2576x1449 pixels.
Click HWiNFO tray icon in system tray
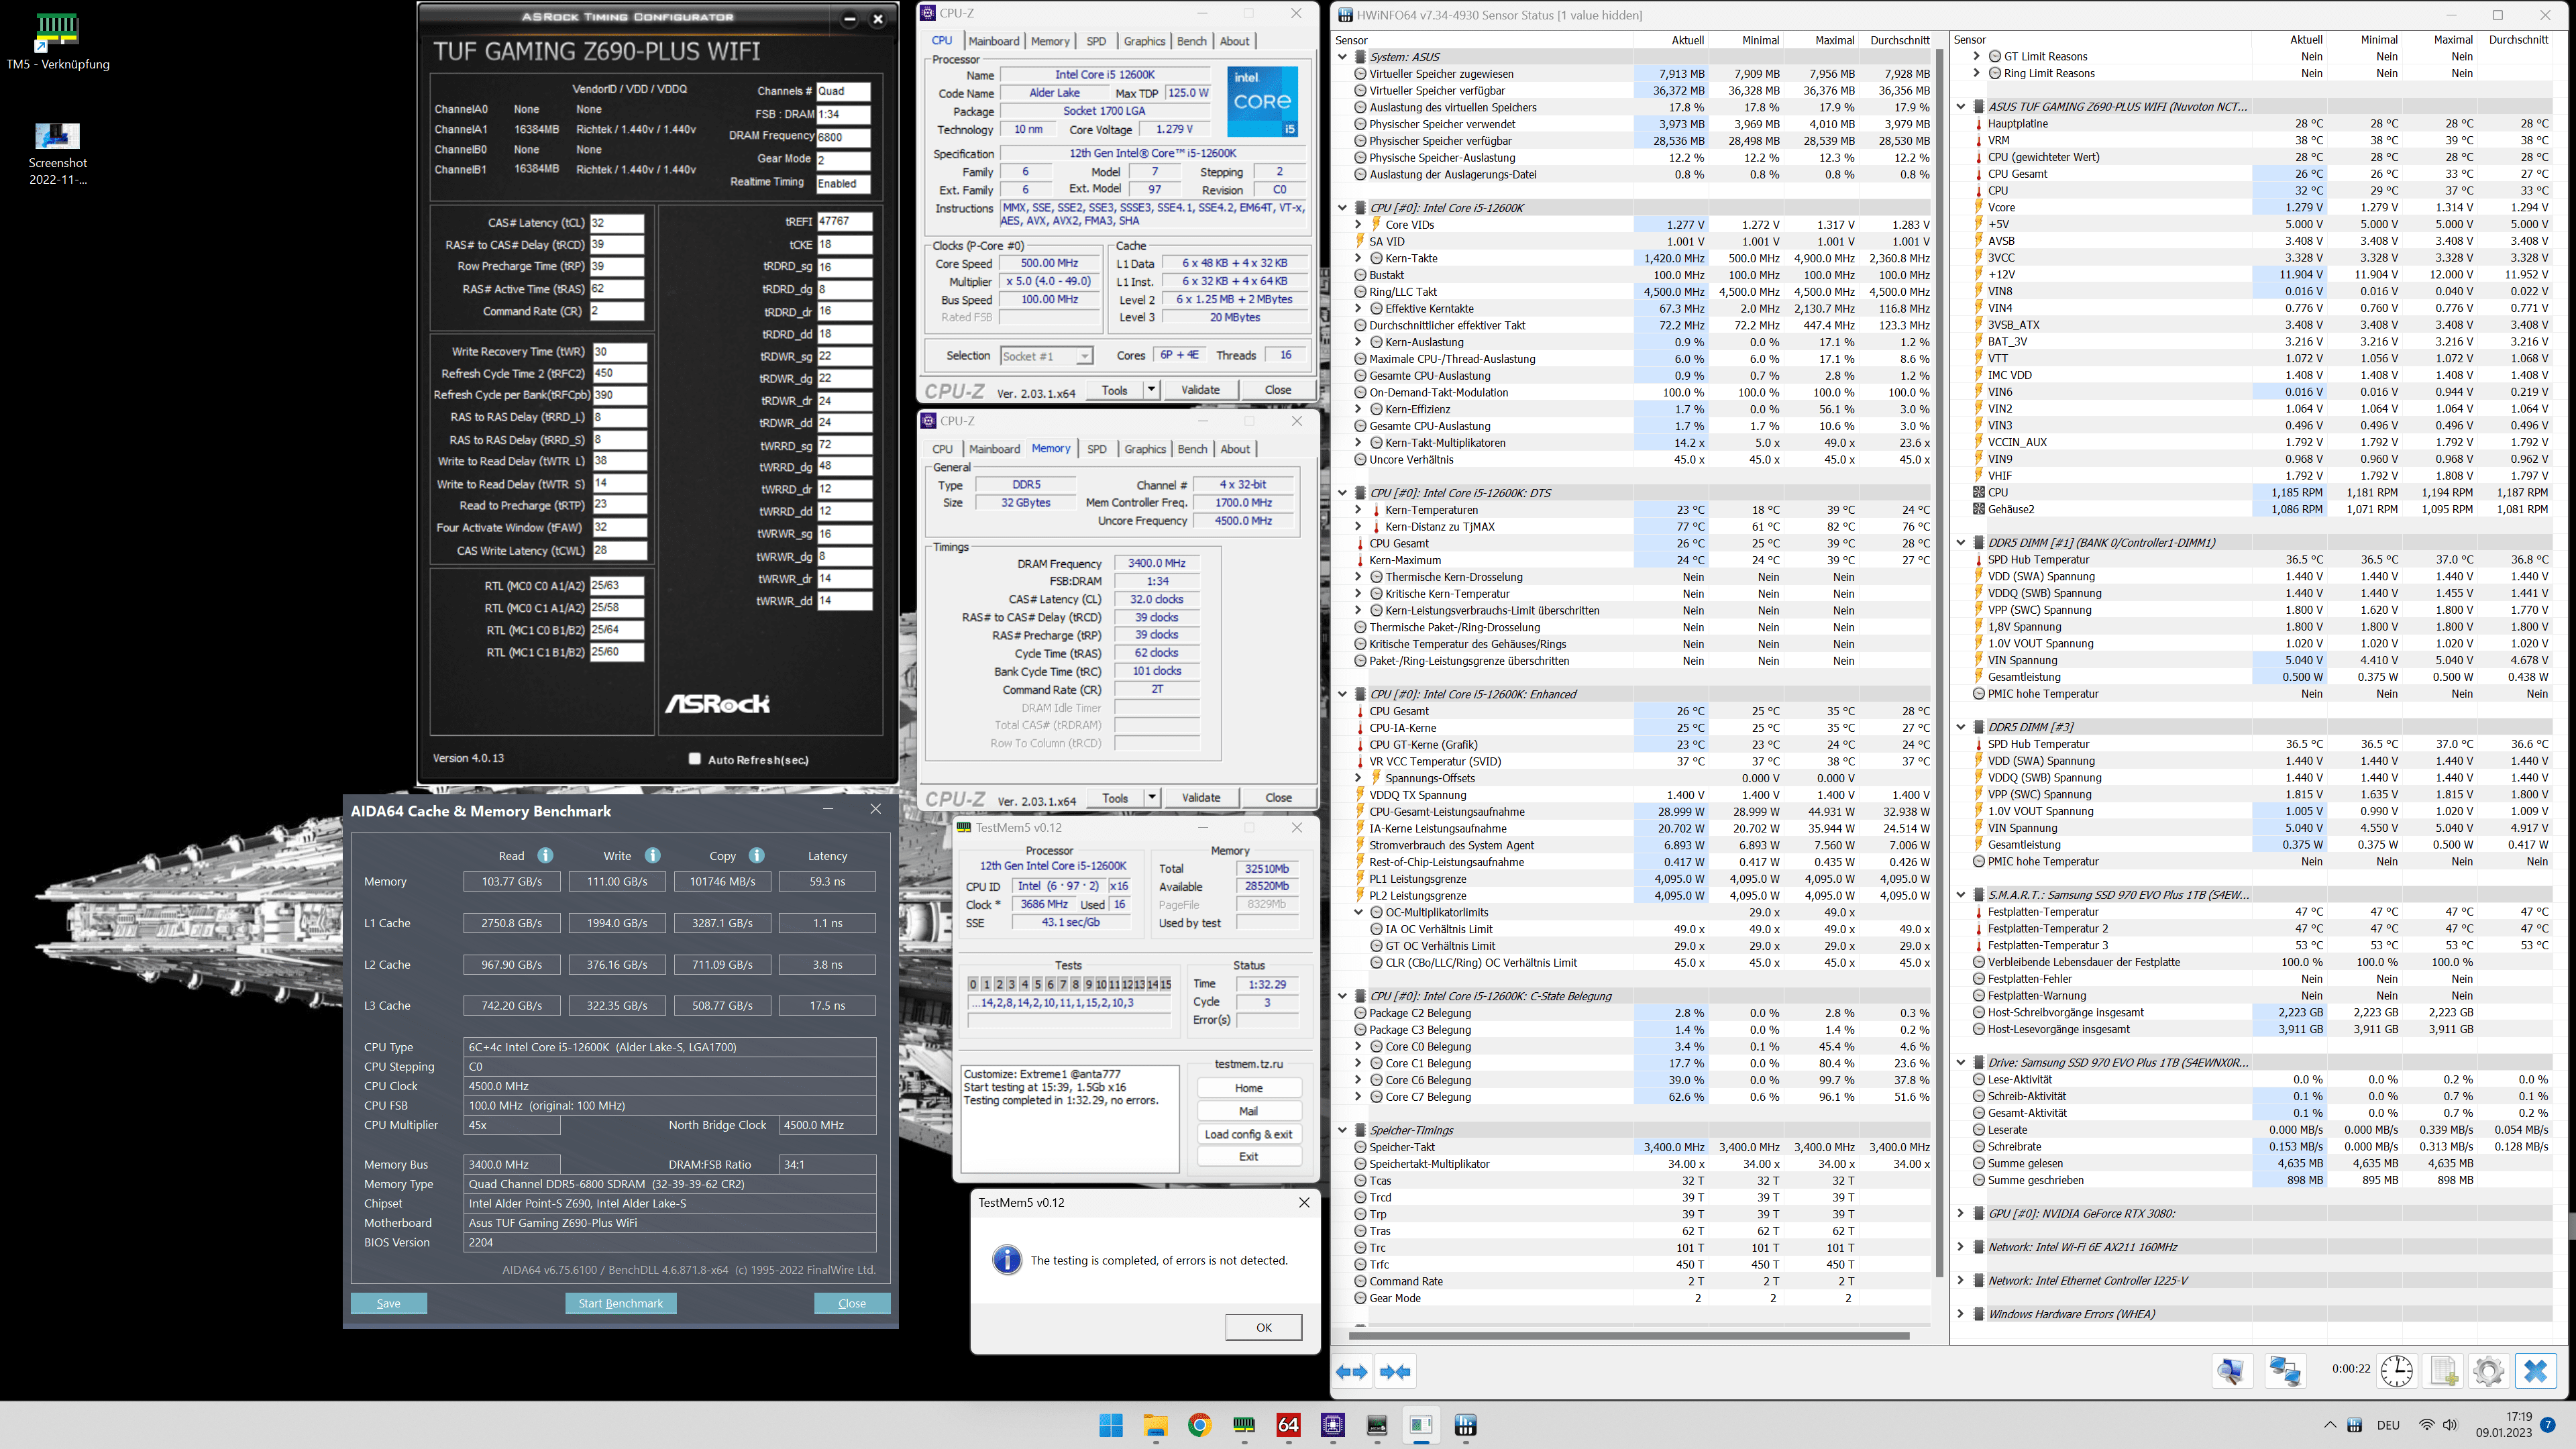2354,1425
